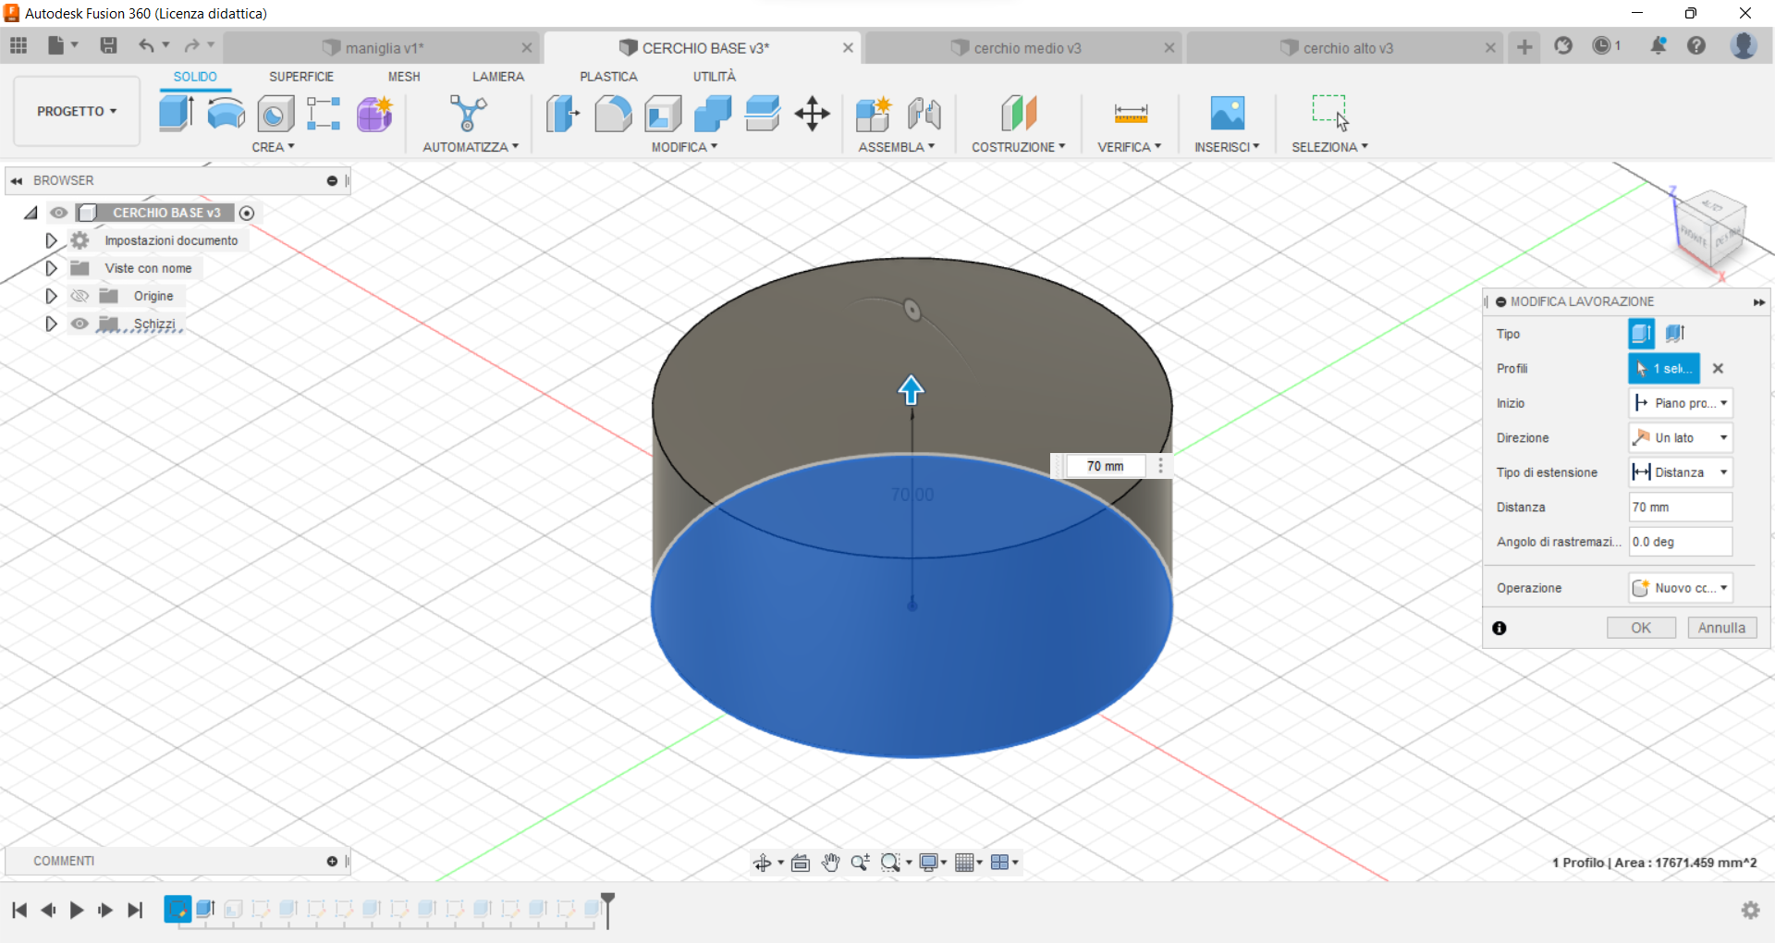Click the New Component assemble icon
Image resolution: width=1775 pixels, height=943 pixels.
click(873, 114)
